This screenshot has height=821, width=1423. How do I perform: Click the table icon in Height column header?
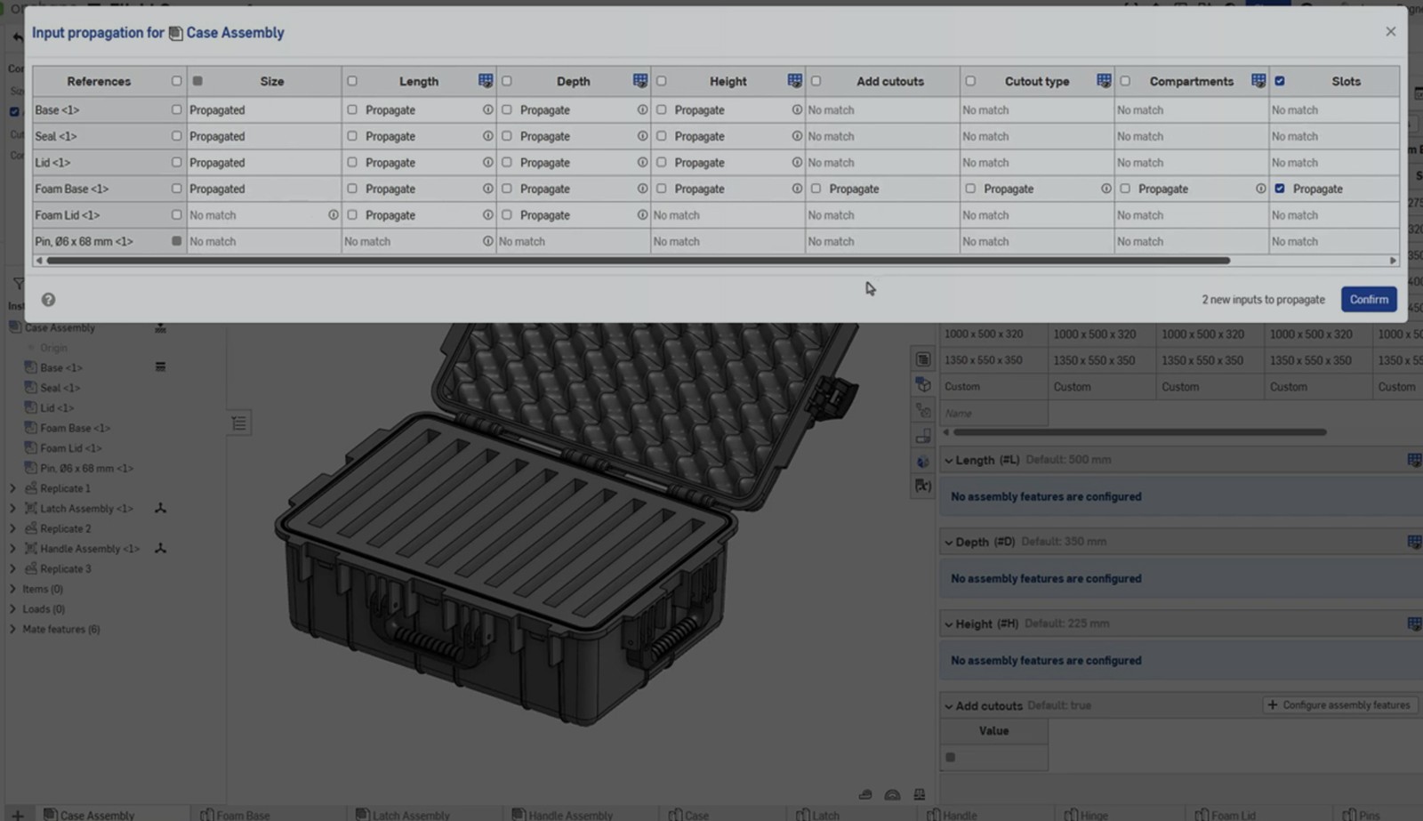795,81
